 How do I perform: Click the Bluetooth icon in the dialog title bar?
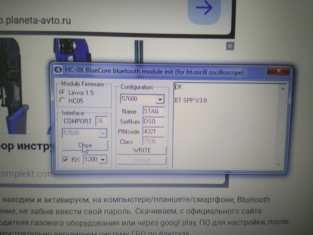coord(58,70)
